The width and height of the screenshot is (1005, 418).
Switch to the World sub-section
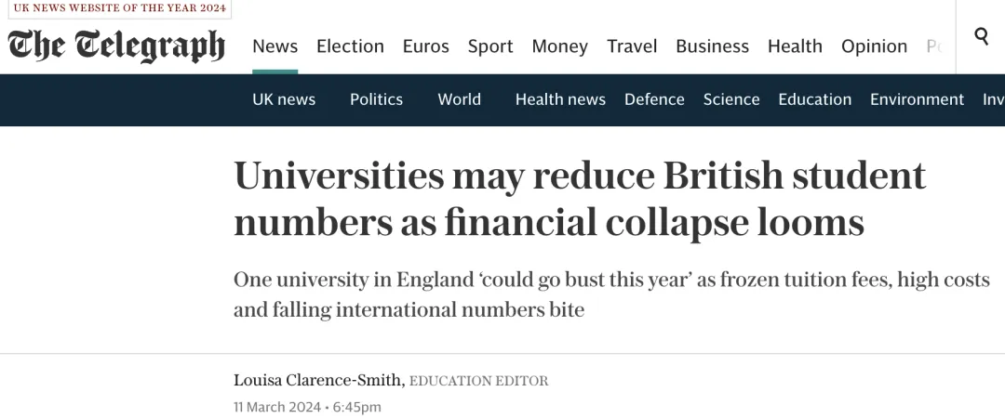459,99
